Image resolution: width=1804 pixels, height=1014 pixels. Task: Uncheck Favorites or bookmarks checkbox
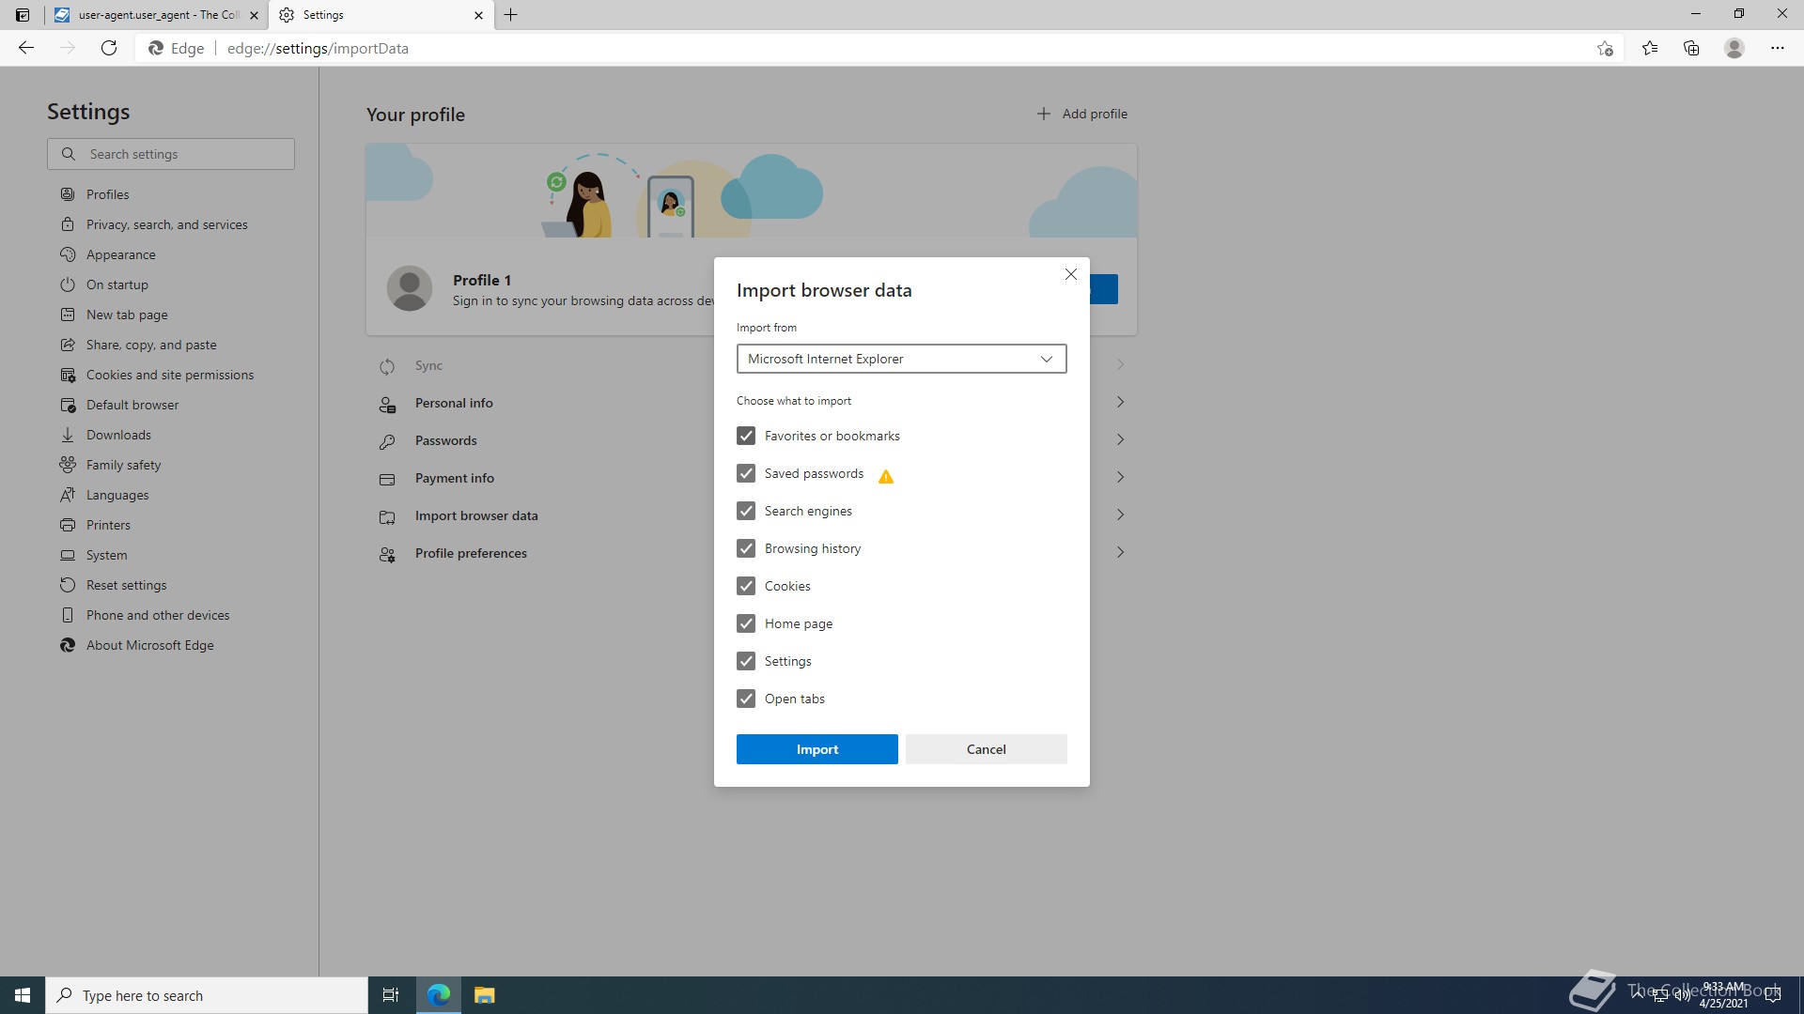coord(746,436)
